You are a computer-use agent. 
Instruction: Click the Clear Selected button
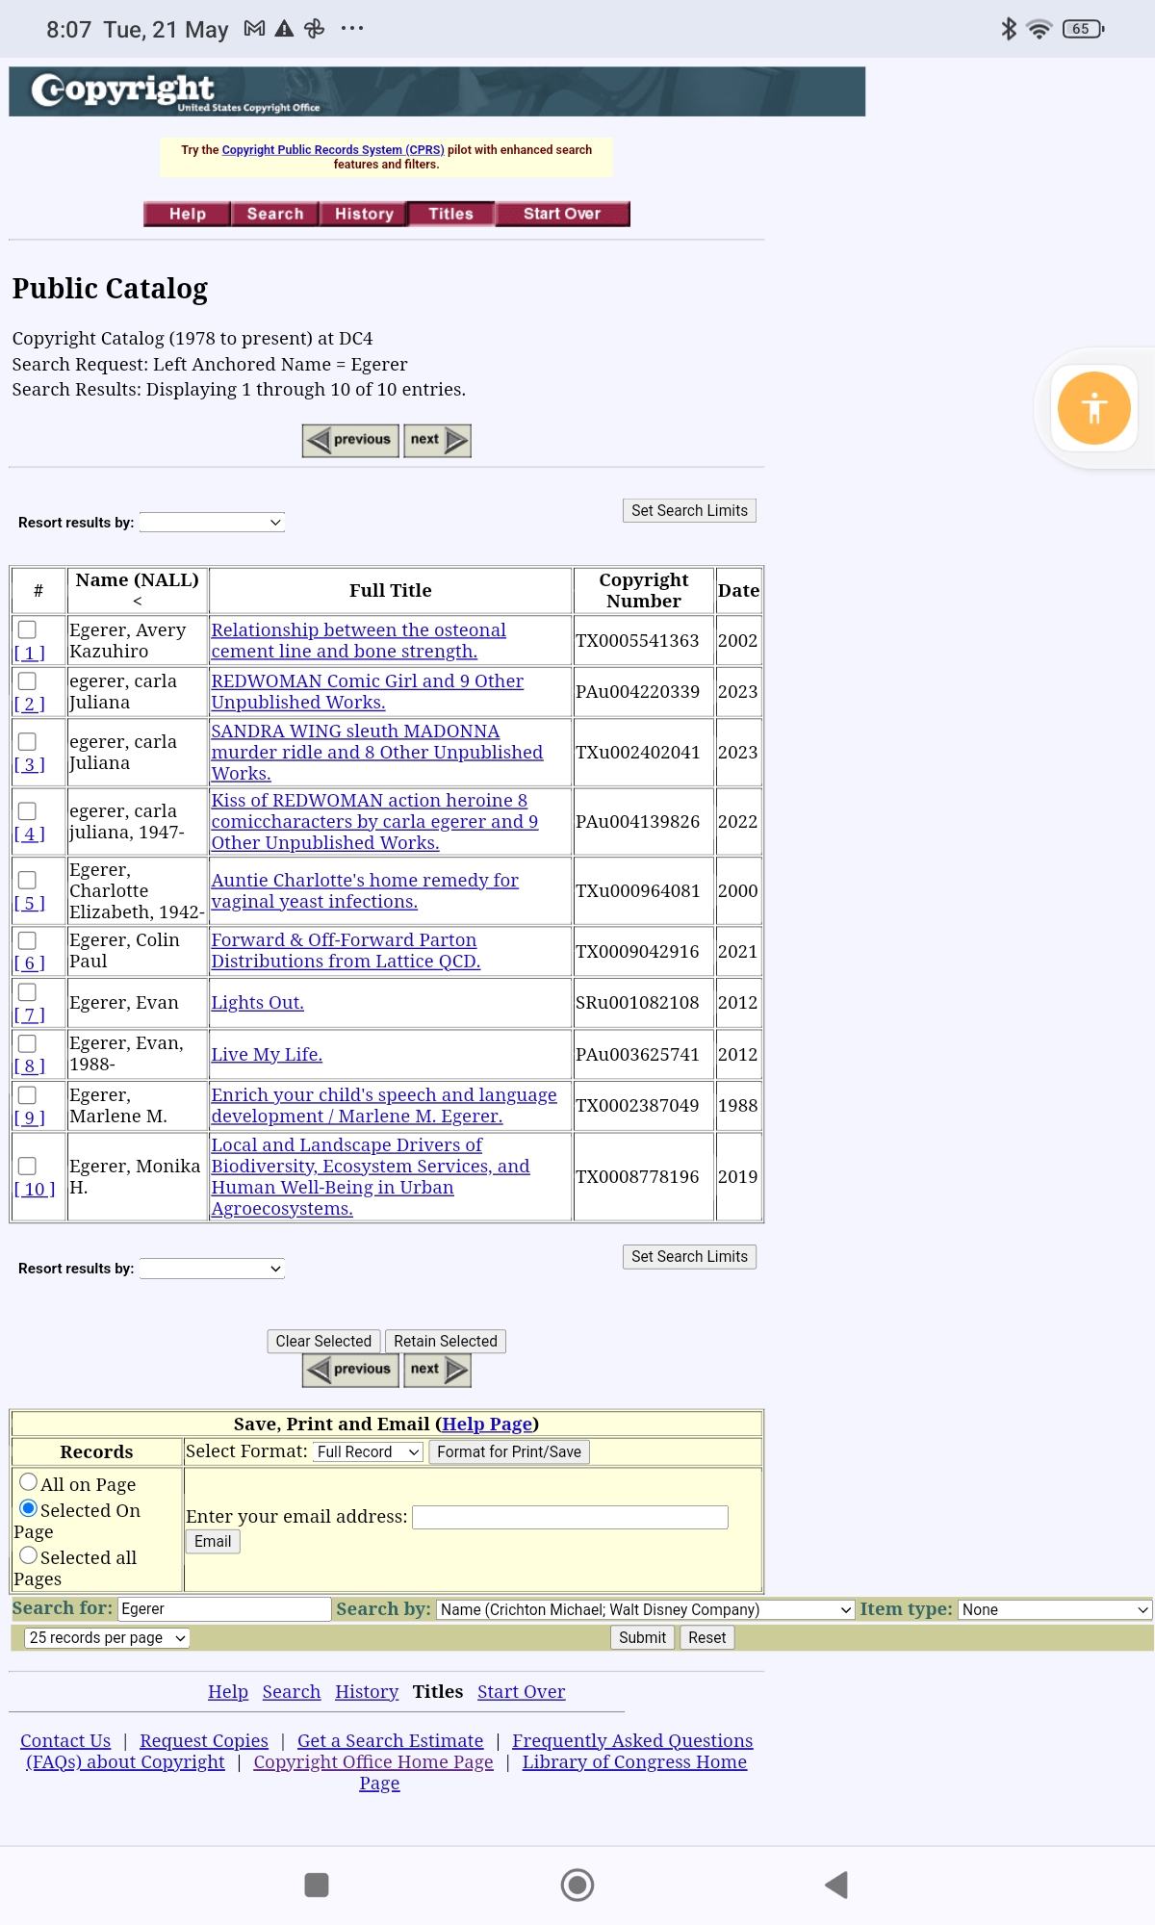[323, 1341]
